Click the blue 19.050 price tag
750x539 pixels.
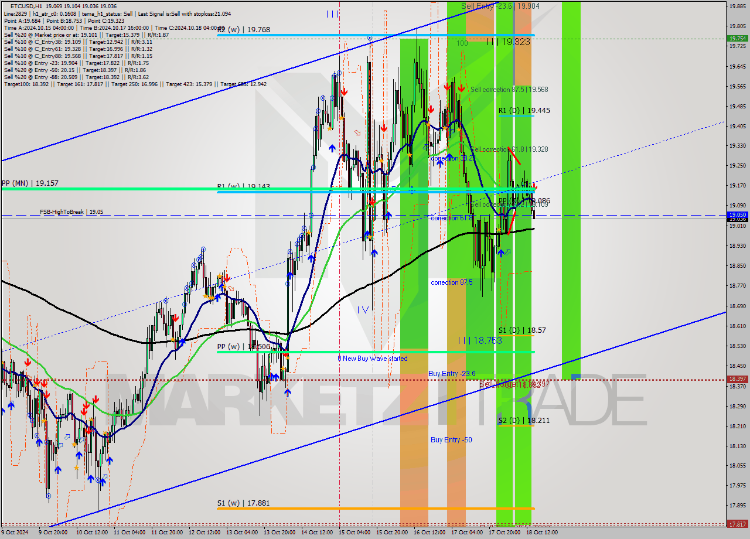tap(737, 215)
